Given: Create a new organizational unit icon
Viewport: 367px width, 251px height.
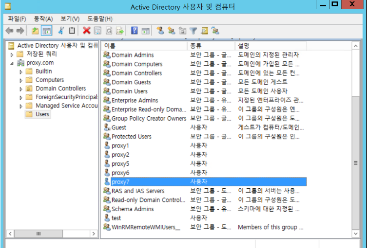Looking at the screenshot, I should click(x=182, y=31).
